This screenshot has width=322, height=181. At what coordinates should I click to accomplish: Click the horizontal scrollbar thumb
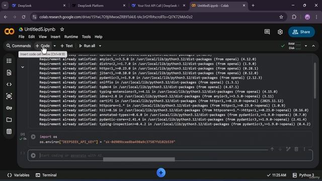pyautogui.click(x=139, y=159)
